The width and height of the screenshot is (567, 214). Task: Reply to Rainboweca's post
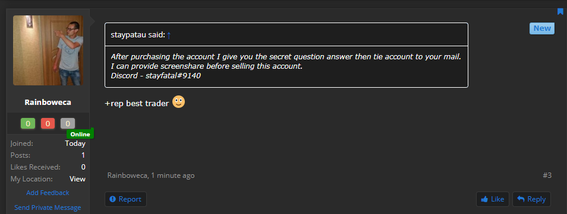[x=531, y=199]
